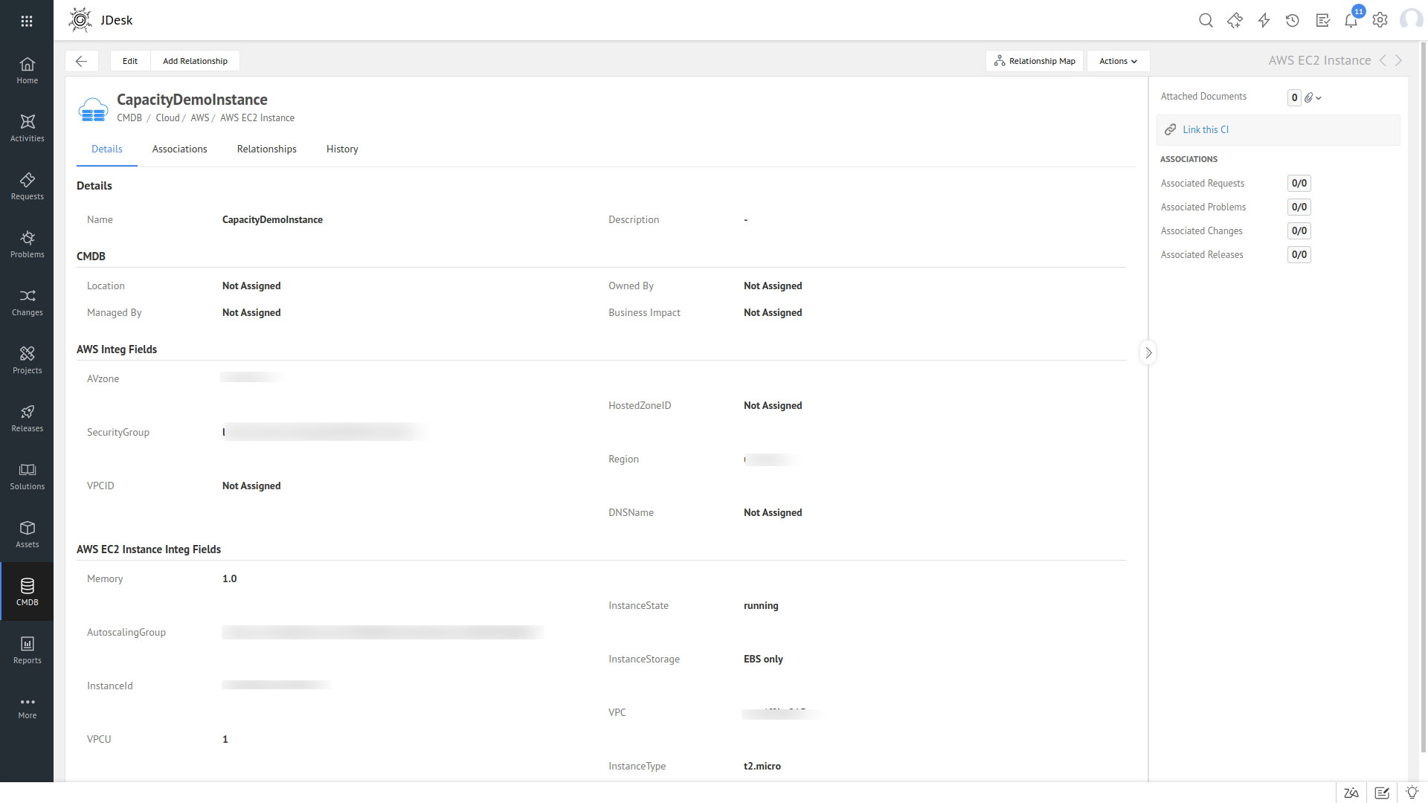Viewport: 1428px width, 803px height.
Task: Open Associated Requests count box
Action: [1299, 184]
